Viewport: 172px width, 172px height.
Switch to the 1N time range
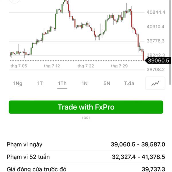click(x=85, y=83)
